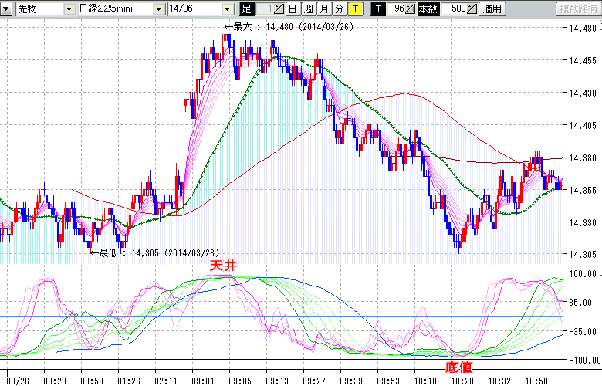602x386 pixels.
Task: Click the 足 bar-type label
Action: pos(246,9)
